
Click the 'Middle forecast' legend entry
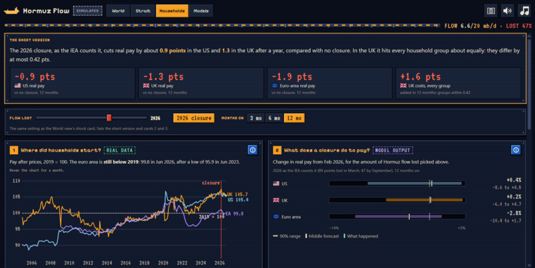[322, 236]
